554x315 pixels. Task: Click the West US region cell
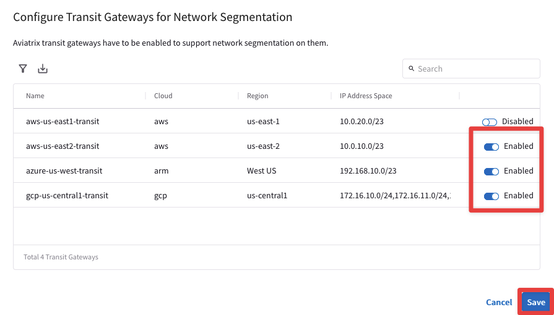[261, 171]
